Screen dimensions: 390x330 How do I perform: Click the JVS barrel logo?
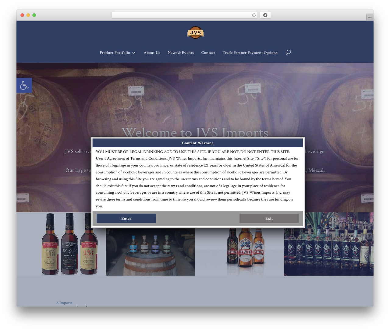pyautogui.click(x=195, y=33)
